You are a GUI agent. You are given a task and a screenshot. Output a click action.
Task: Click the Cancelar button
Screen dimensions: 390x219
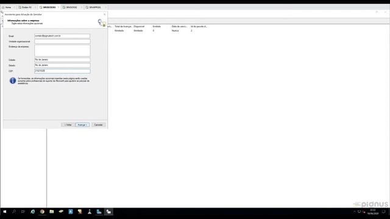click(x=99, y=125)
